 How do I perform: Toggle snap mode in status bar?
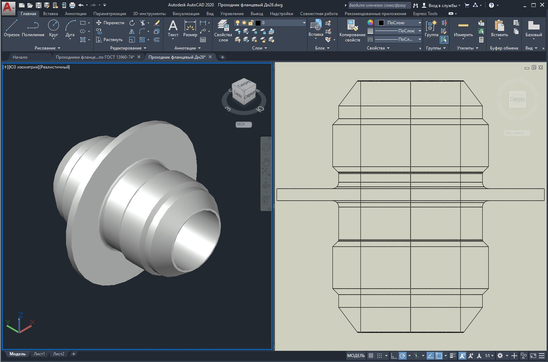click(379, 355)
